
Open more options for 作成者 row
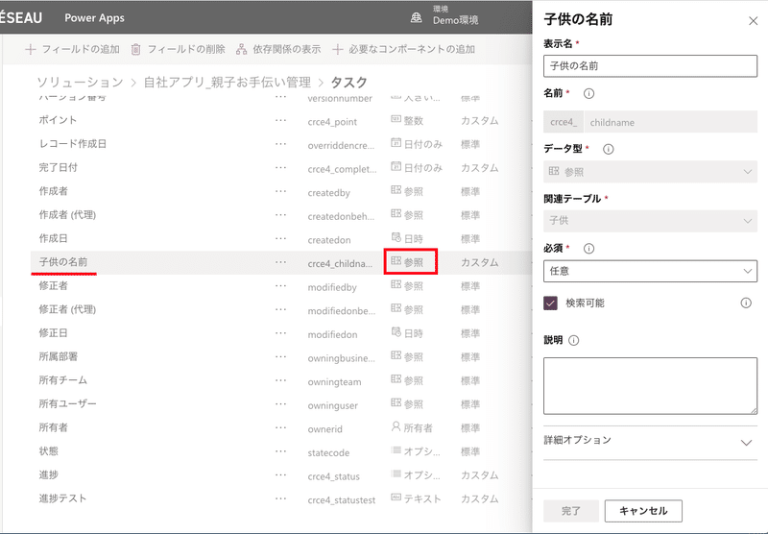point(280,191)
